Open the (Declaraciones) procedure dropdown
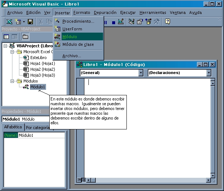This screenshot has height=191, width=224. 209,73
